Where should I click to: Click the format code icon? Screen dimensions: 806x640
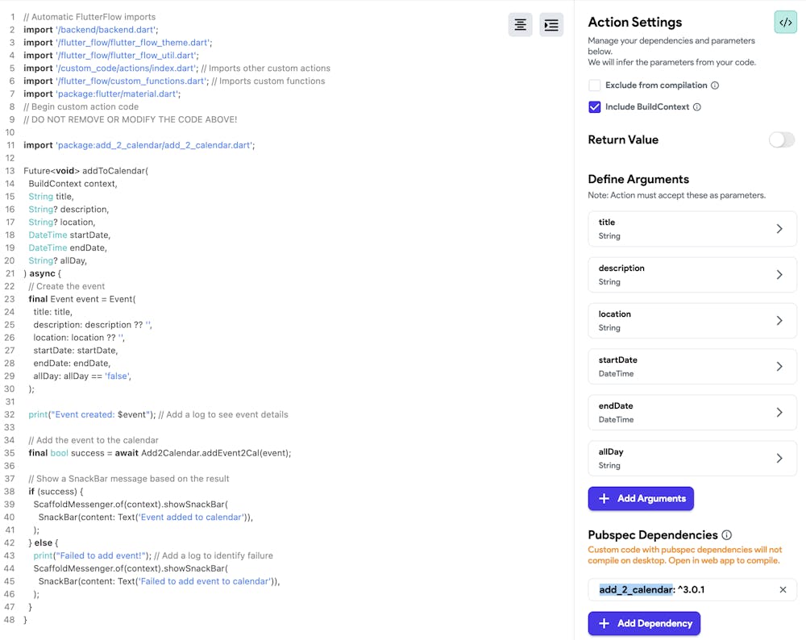pos(521,25)
